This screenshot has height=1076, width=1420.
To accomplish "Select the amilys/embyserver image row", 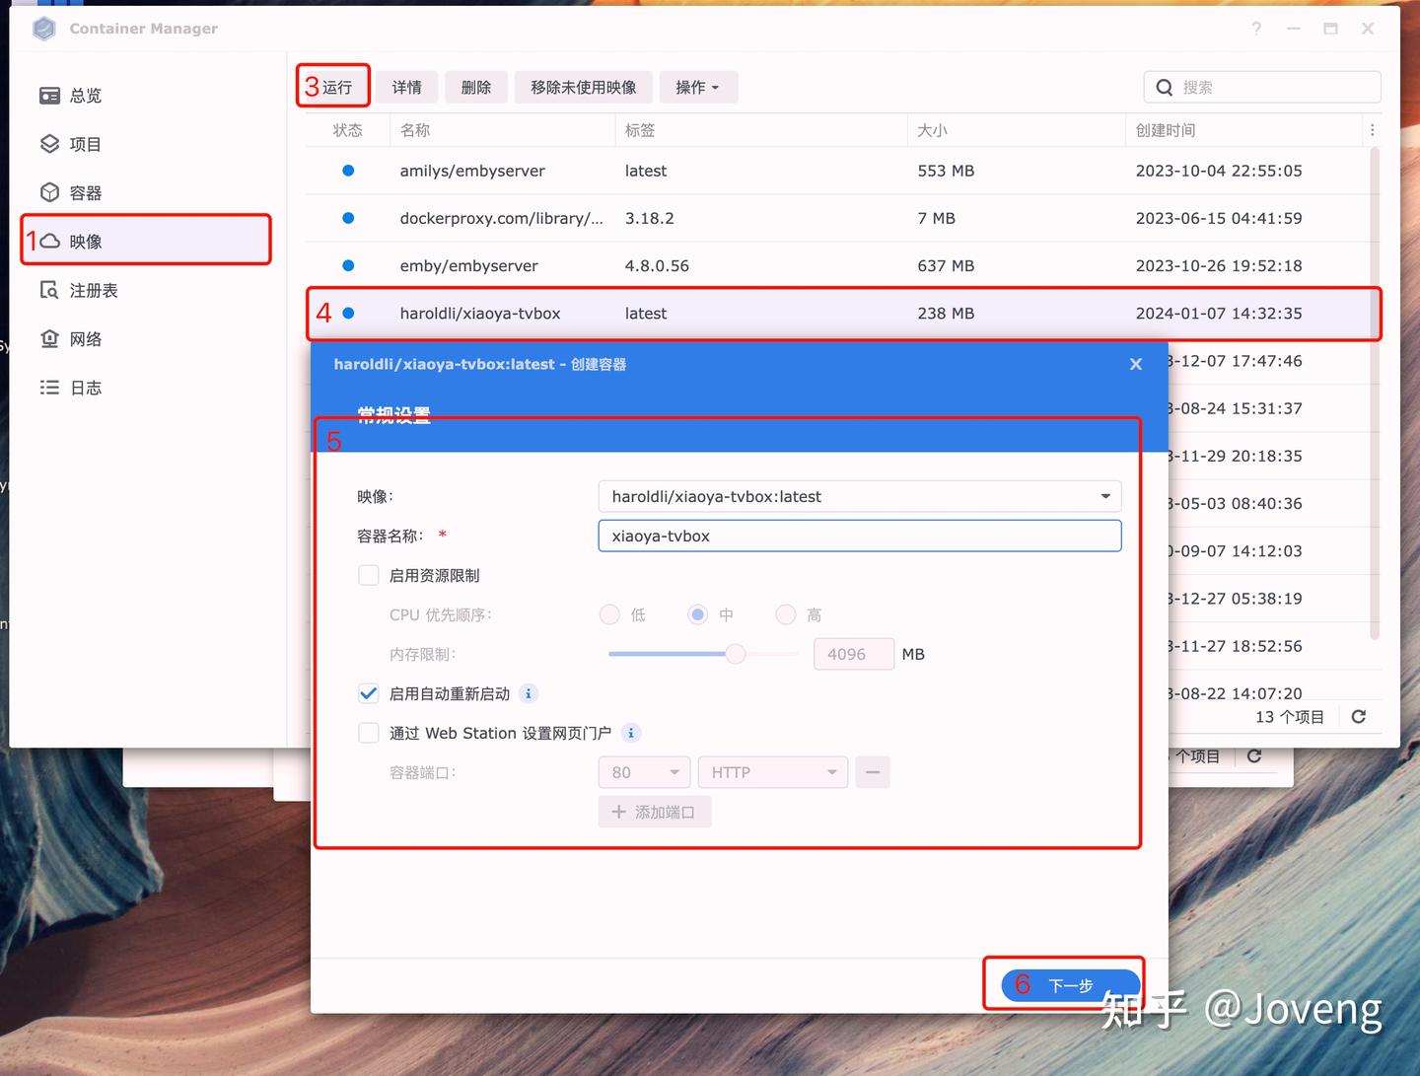I will click(836, 171).
